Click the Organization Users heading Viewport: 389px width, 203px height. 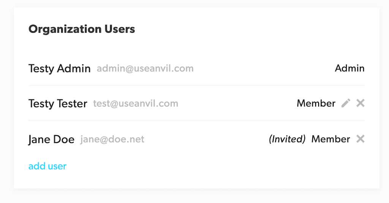pyautogui.click(x=82, y=29)
